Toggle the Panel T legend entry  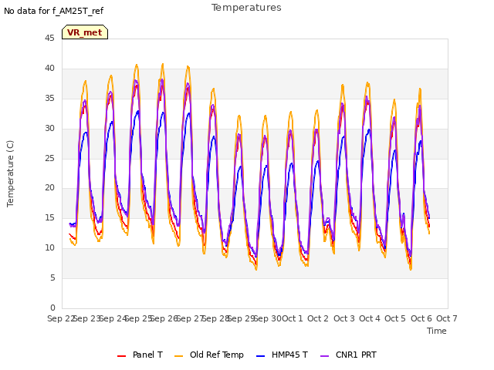coord(140,355)
